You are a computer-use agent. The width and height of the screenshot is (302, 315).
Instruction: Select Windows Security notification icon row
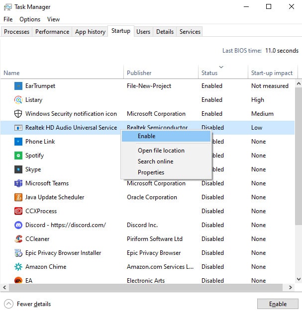pyautogui.click(x=71, y=114)
